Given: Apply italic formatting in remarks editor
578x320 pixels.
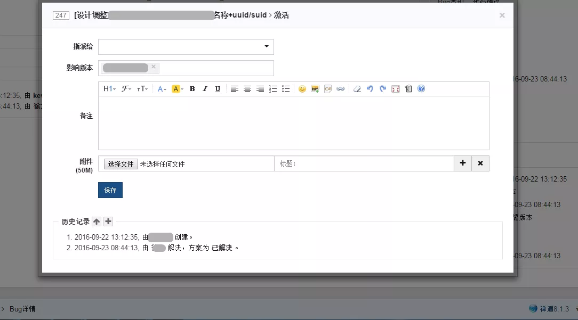Looking at the screenshot, I should [205, 89].
